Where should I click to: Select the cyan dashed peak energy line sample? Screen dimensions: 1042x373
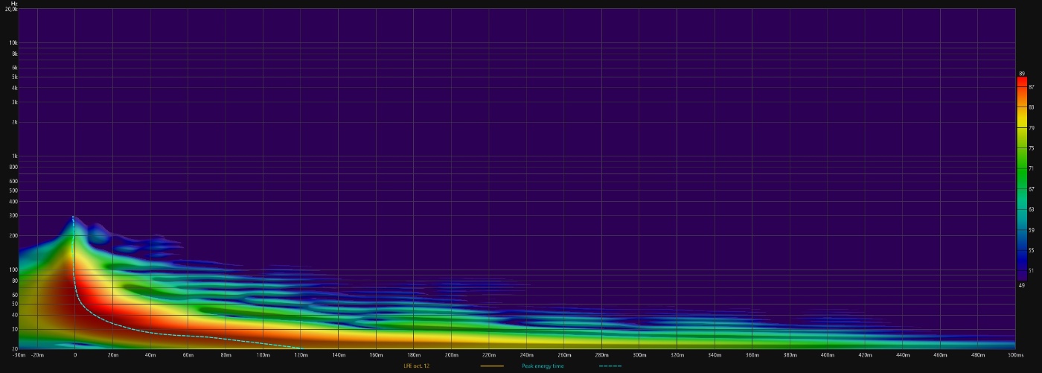tap(610, 366)
